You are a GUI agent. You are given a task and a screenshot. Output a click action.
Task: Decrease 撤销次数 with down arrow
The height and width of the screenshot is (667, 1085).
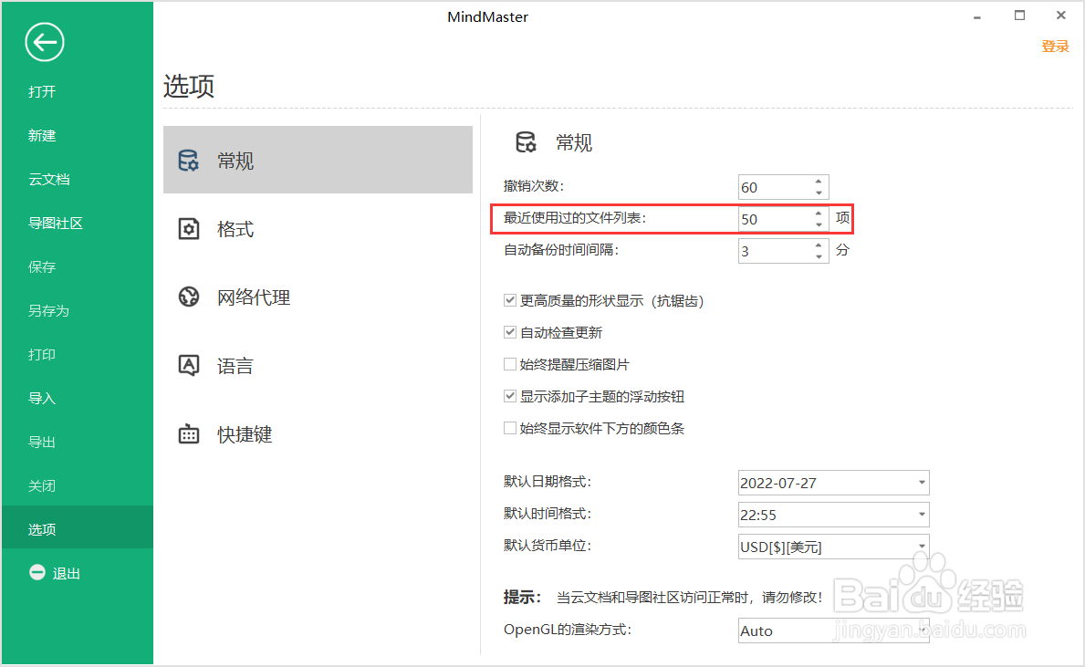[x=819, y=193]
